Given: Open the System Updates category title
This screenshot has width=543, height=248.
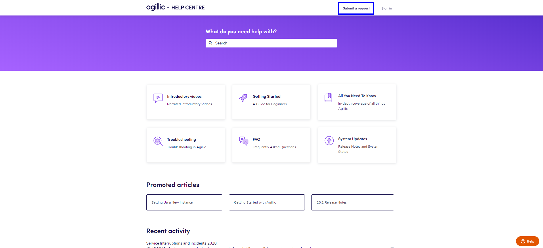Looking at the screenshot, I should click(x=353, y=139).
